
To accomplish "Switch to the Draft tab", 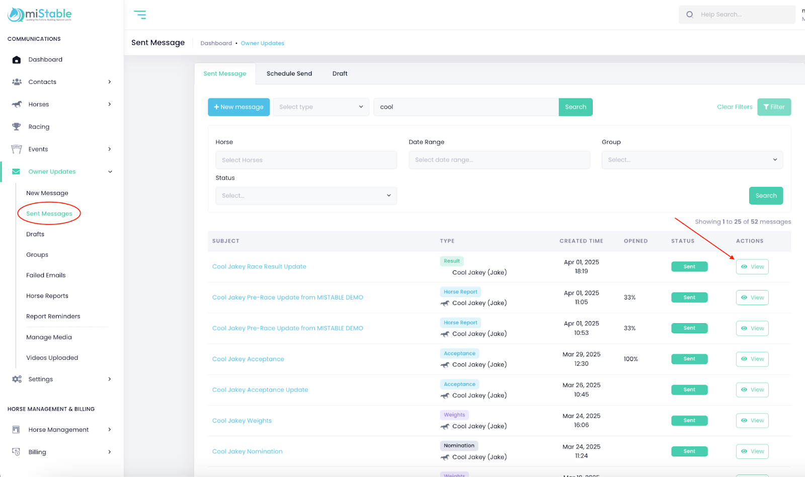I will click(x=340, y=74).
